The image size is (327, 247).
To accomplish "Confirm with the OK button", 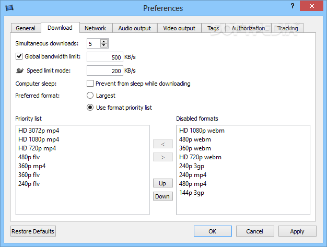I will tap(213, 231).
